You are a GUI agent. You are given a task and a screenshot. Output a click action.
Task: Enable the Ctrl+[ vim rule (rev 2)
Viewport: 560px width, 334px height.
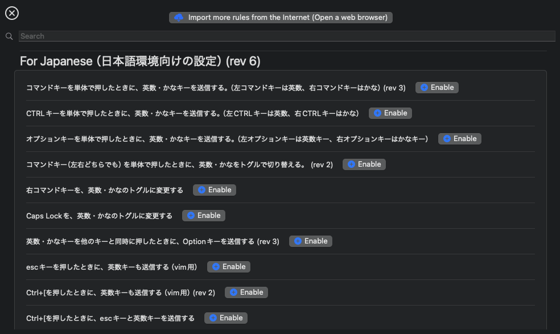pos(246,292)
